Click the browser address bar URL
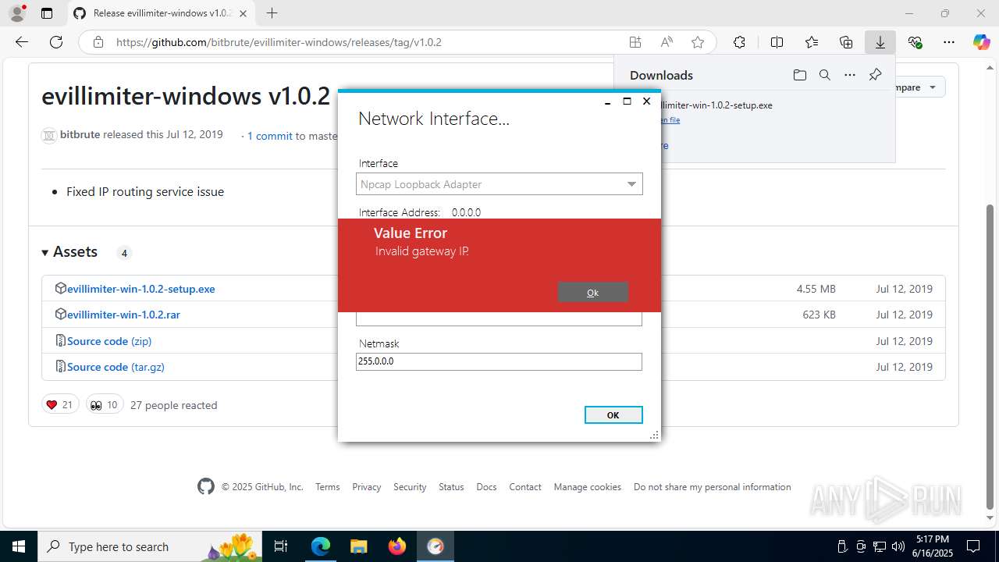 click(279, 42)
